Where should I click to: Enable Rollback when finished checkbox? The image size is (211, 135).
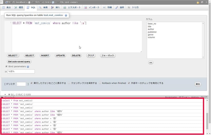(x=100, y=83)
